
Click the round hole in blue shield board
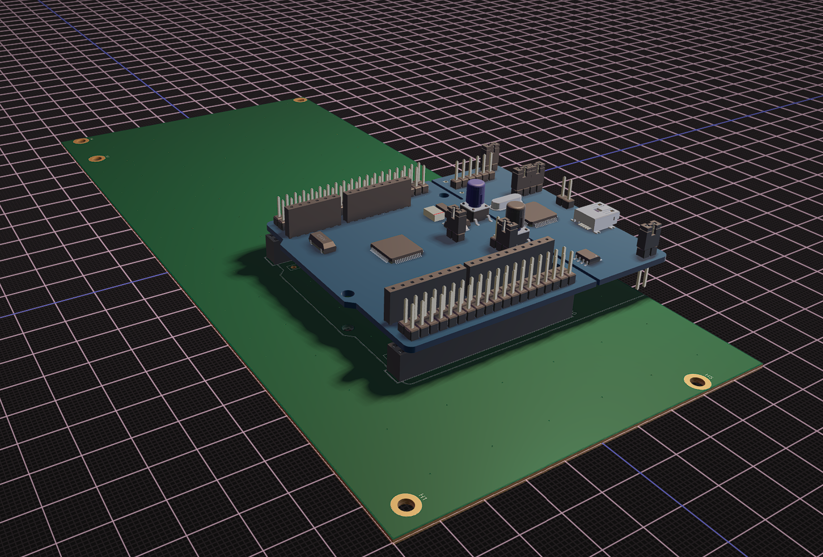[x=348, y=294]
